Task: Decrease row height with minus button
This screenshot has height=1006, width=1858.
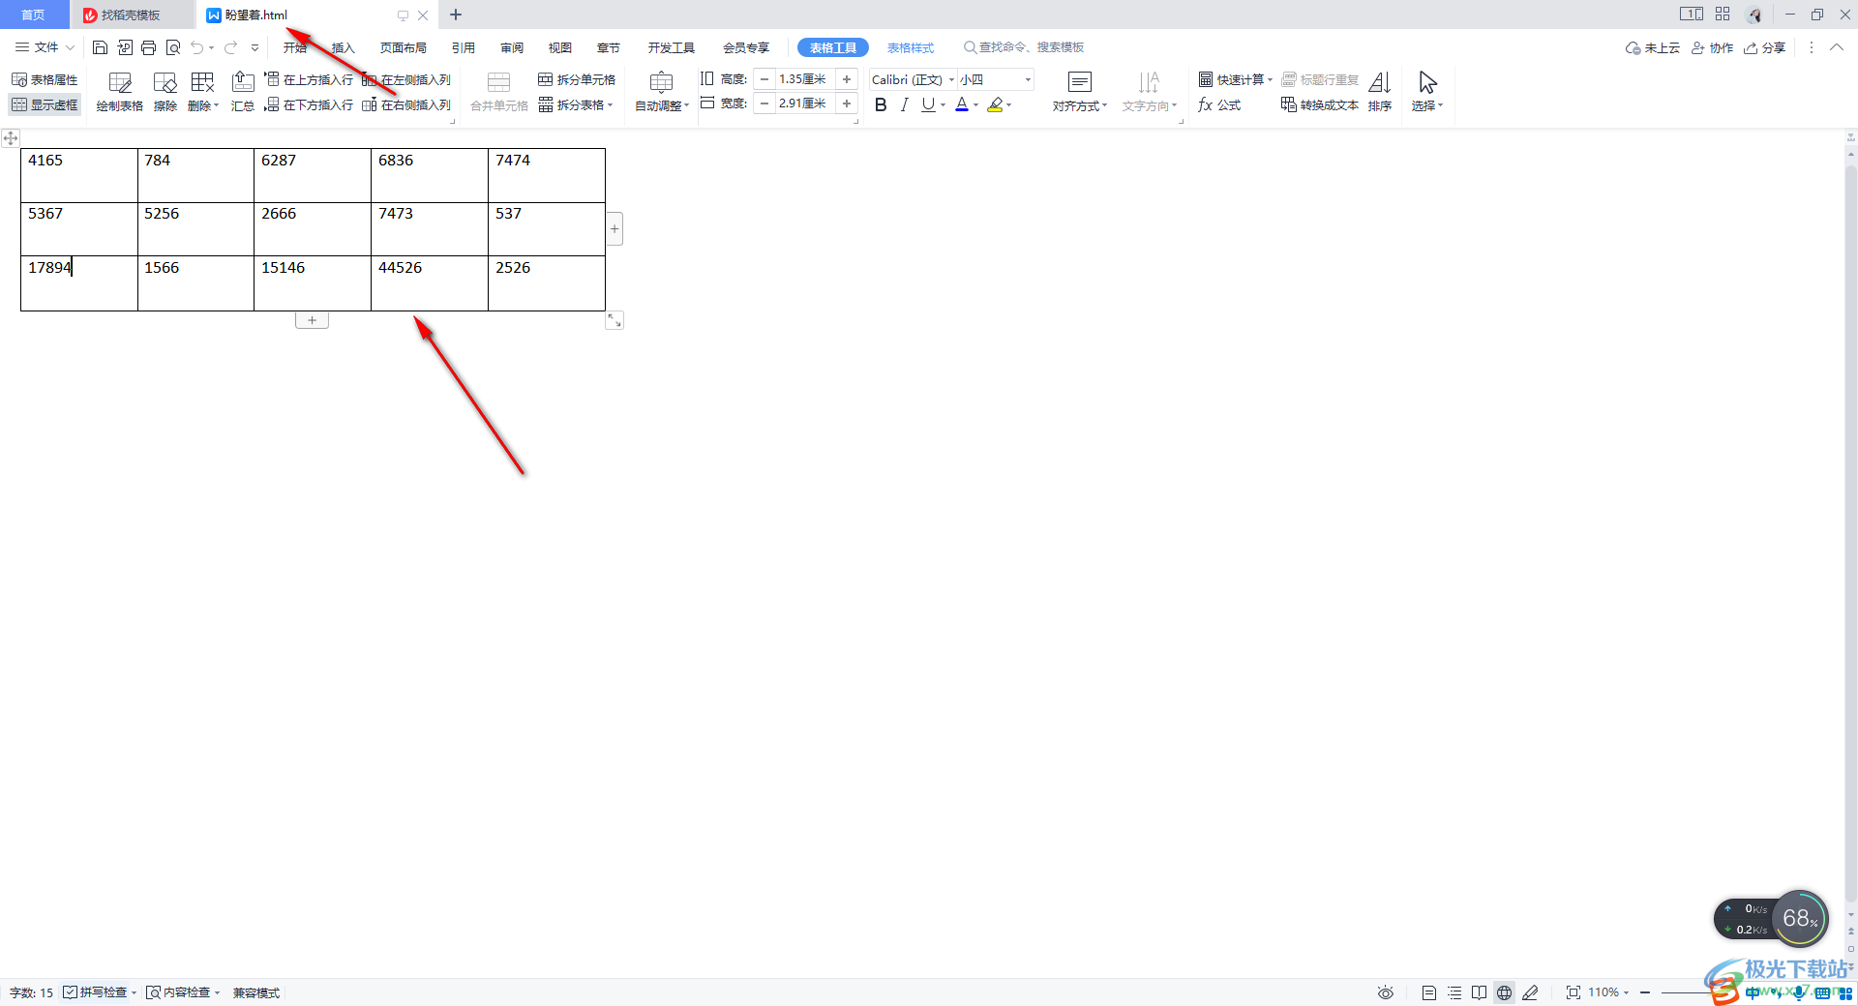Action: point(764,79)
